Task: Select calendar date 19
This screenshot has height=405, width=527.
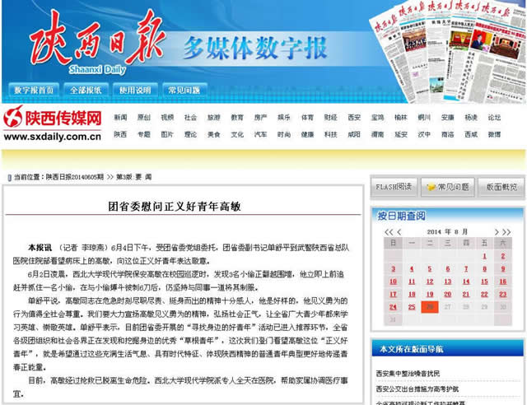Action: tap(430, 295)
